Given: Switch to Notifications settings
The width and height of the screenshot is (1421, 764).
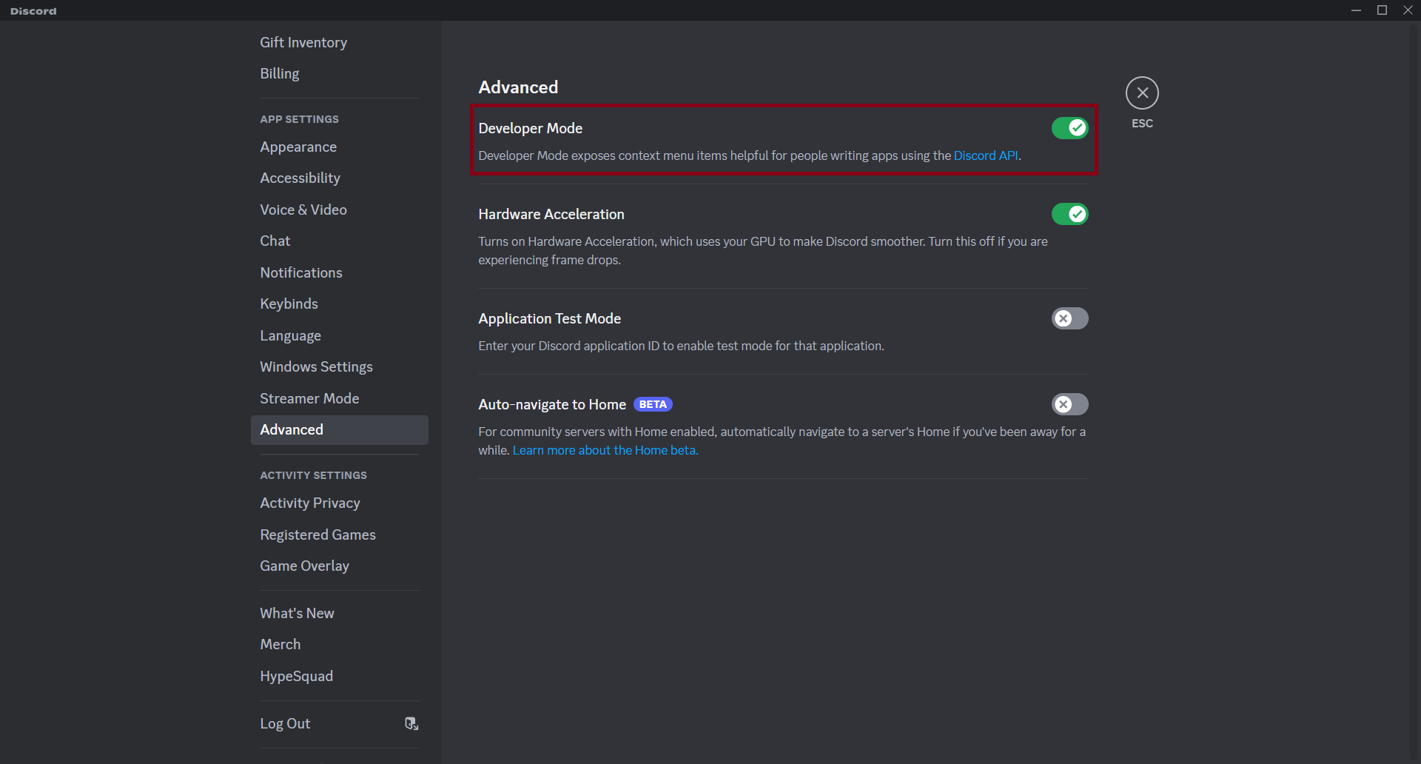Looking at the screenshot, I should coord(300,272).
